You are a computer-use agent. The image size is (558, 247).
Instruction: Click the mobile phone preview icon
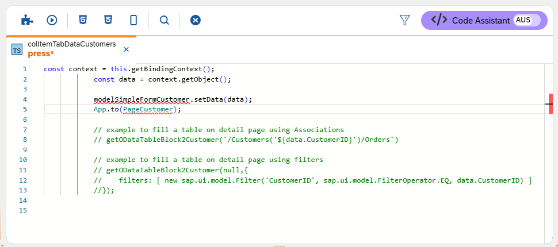pyautogui.click(x=133, y=20)
